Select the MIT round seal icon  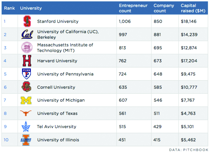[x=27, y=47]
